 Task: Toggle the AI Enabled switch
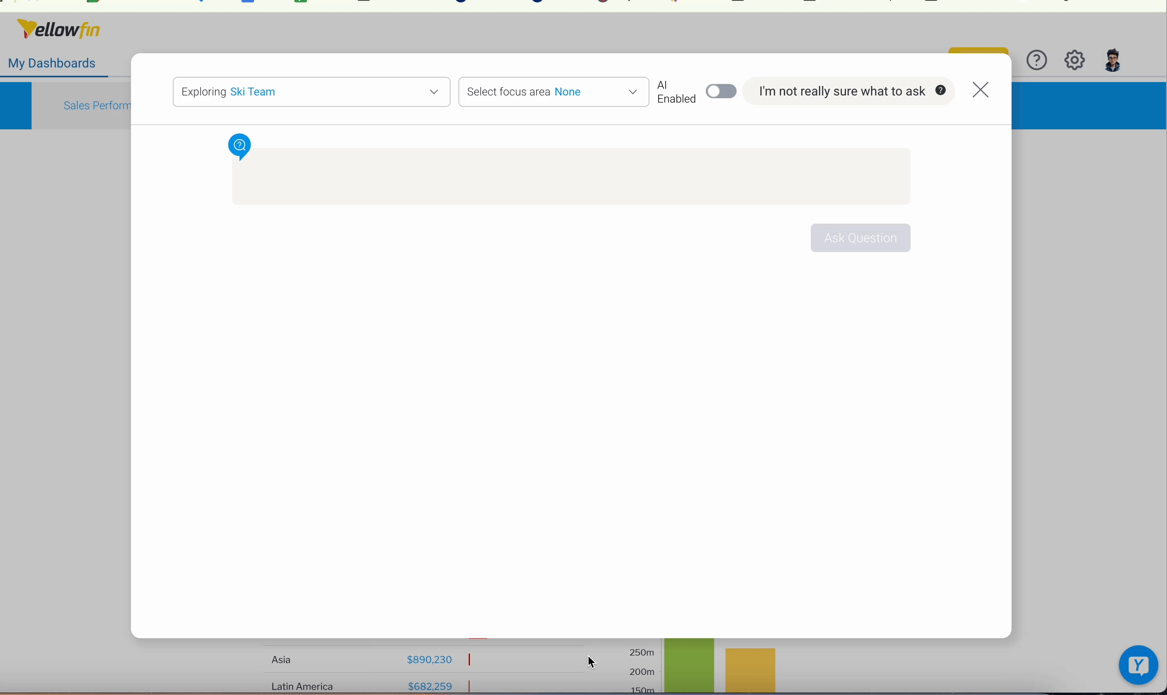click(721, 92)
